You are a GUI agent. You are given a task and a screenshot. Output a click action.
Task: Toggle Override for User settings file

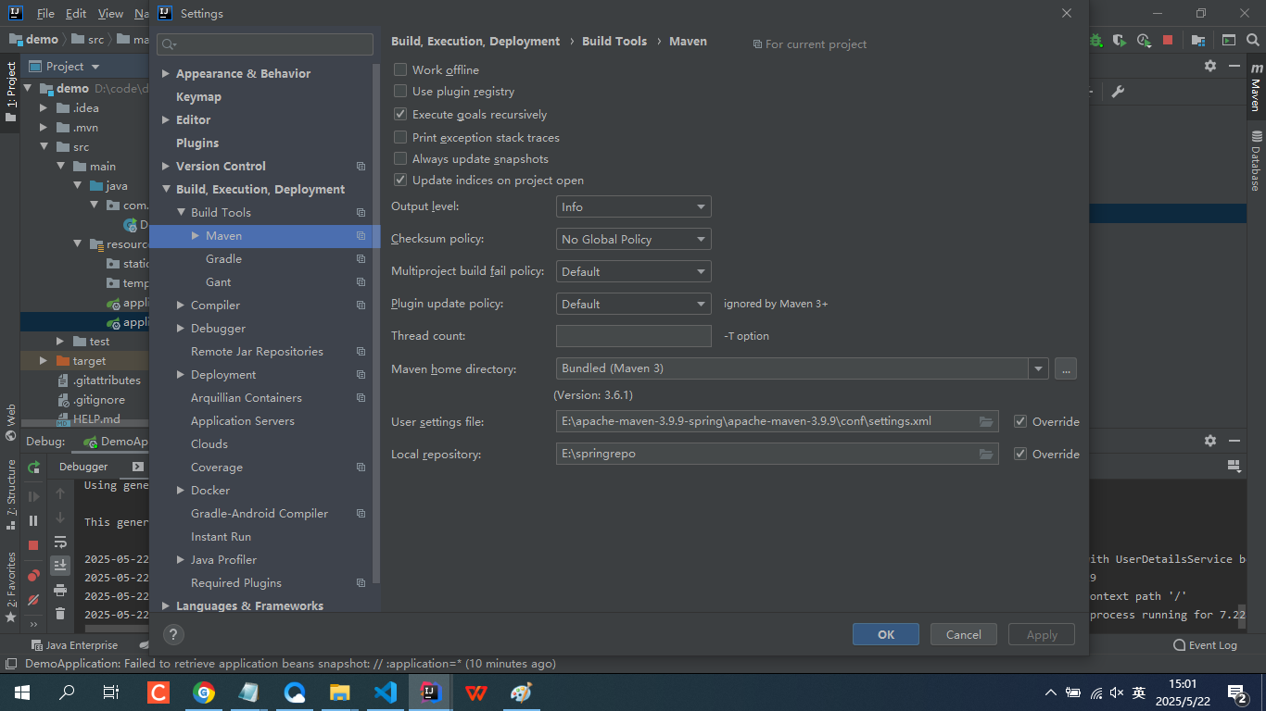[1020, 421]
